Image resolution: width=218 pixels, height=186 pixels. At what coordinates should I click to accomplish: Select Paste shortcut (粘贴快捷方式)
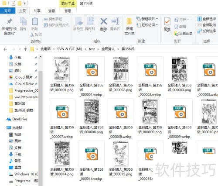tap(56, 25)
